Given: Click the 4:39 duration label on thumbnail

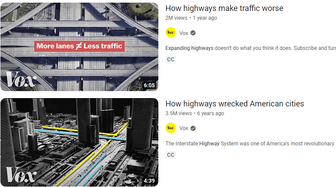Looking at the screenshot, I should tap(149, 181).
